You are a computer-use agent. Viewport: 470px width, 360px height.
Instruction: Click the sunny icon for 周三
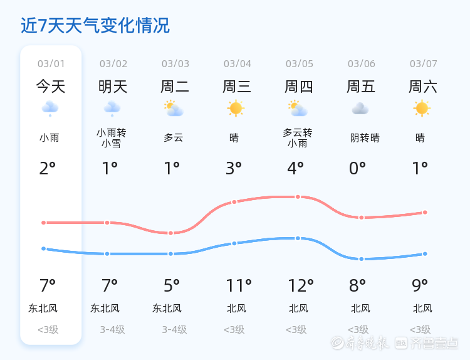click(236, 109)
